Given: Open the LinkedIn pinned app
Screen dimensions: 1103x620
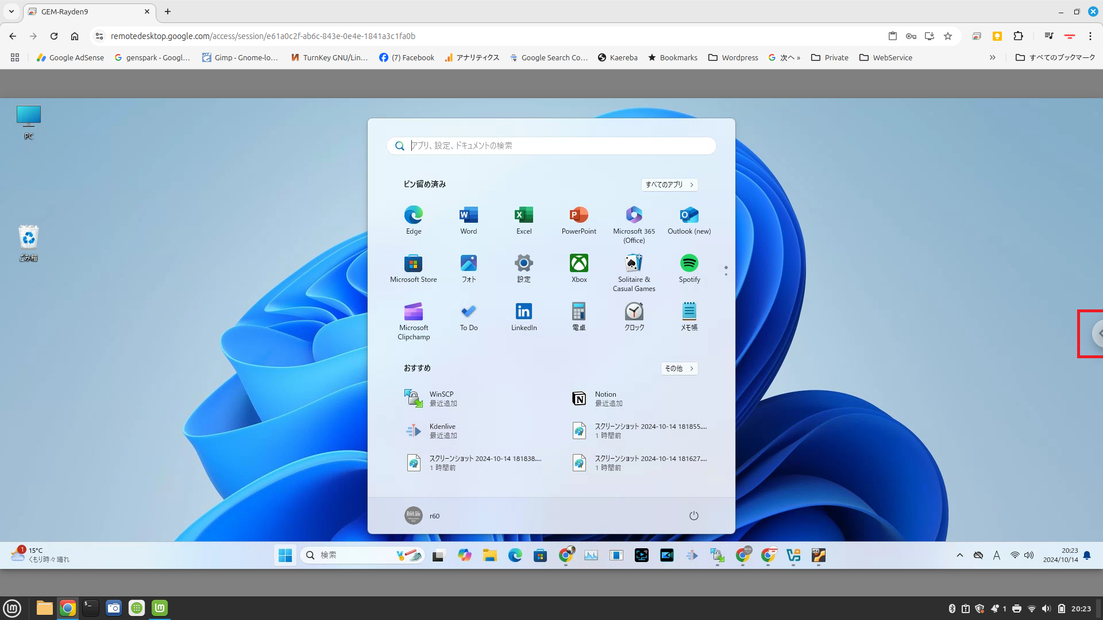Looking at the screenshot, I should tap(523, 316).
